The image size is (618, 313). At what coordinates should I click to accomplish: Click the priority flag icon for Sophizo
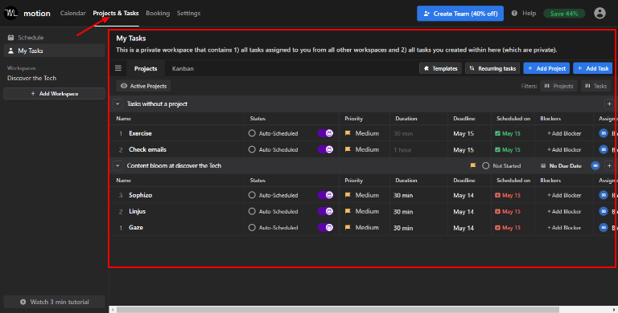(348, 195)
